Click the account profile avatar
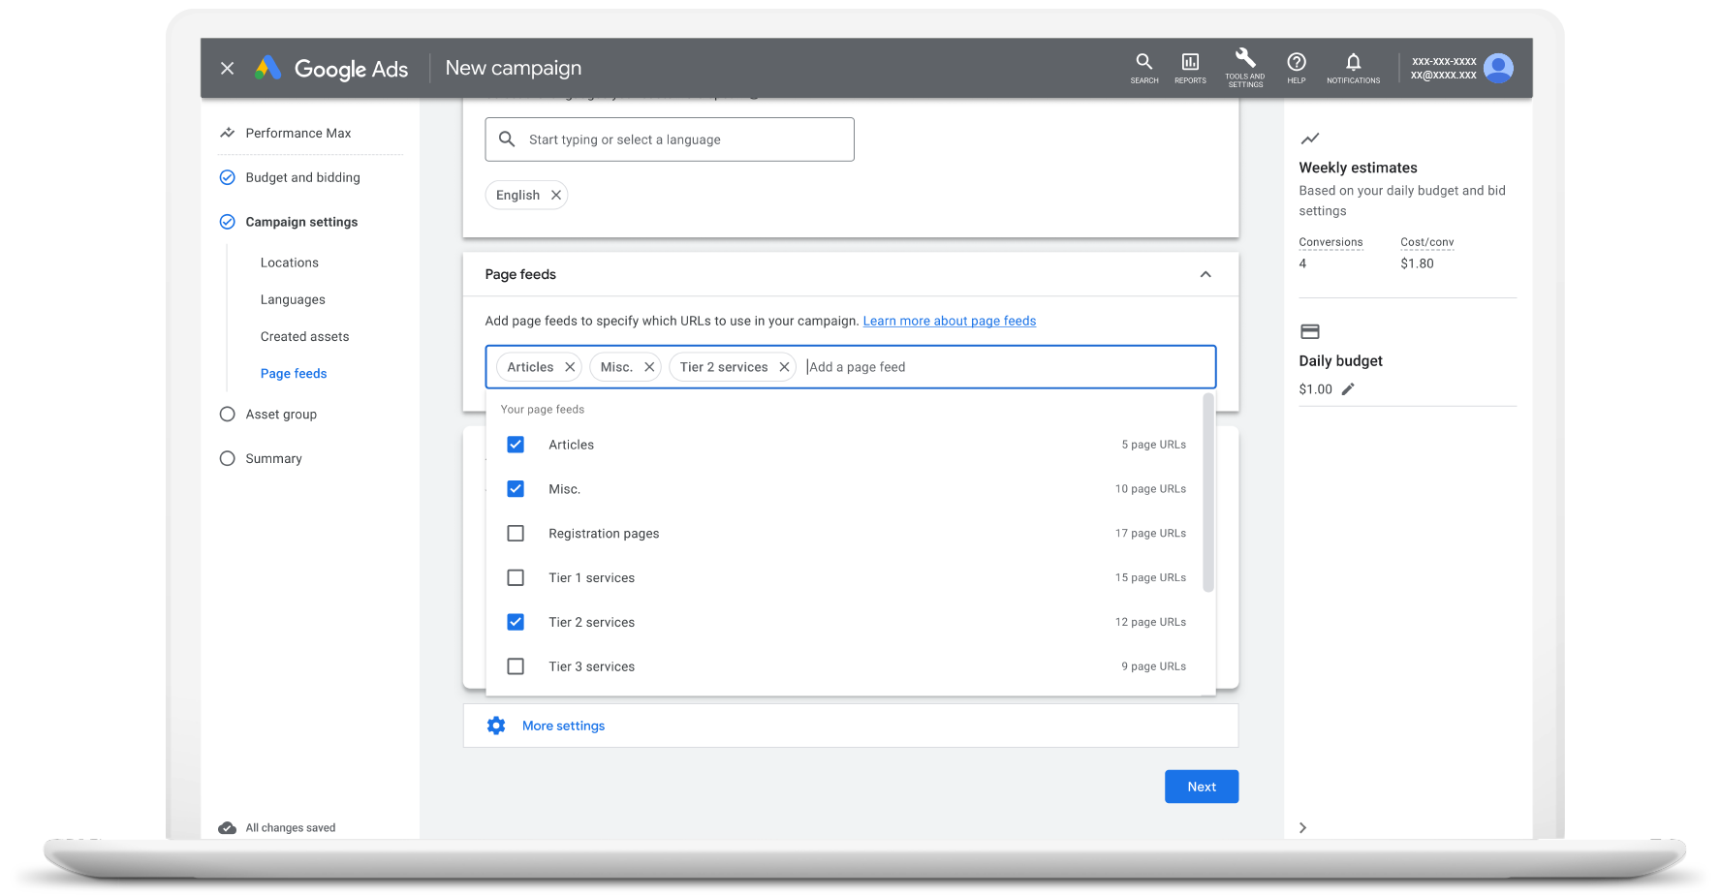Screen dimensions: 1722x896 click(1498, 68)
